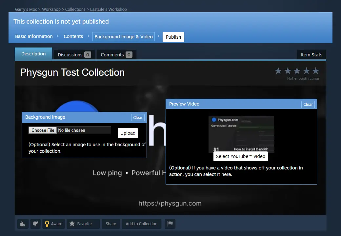View Item Stats panel
The height and width of the screenshot is (236, 341).
(311, 55)
